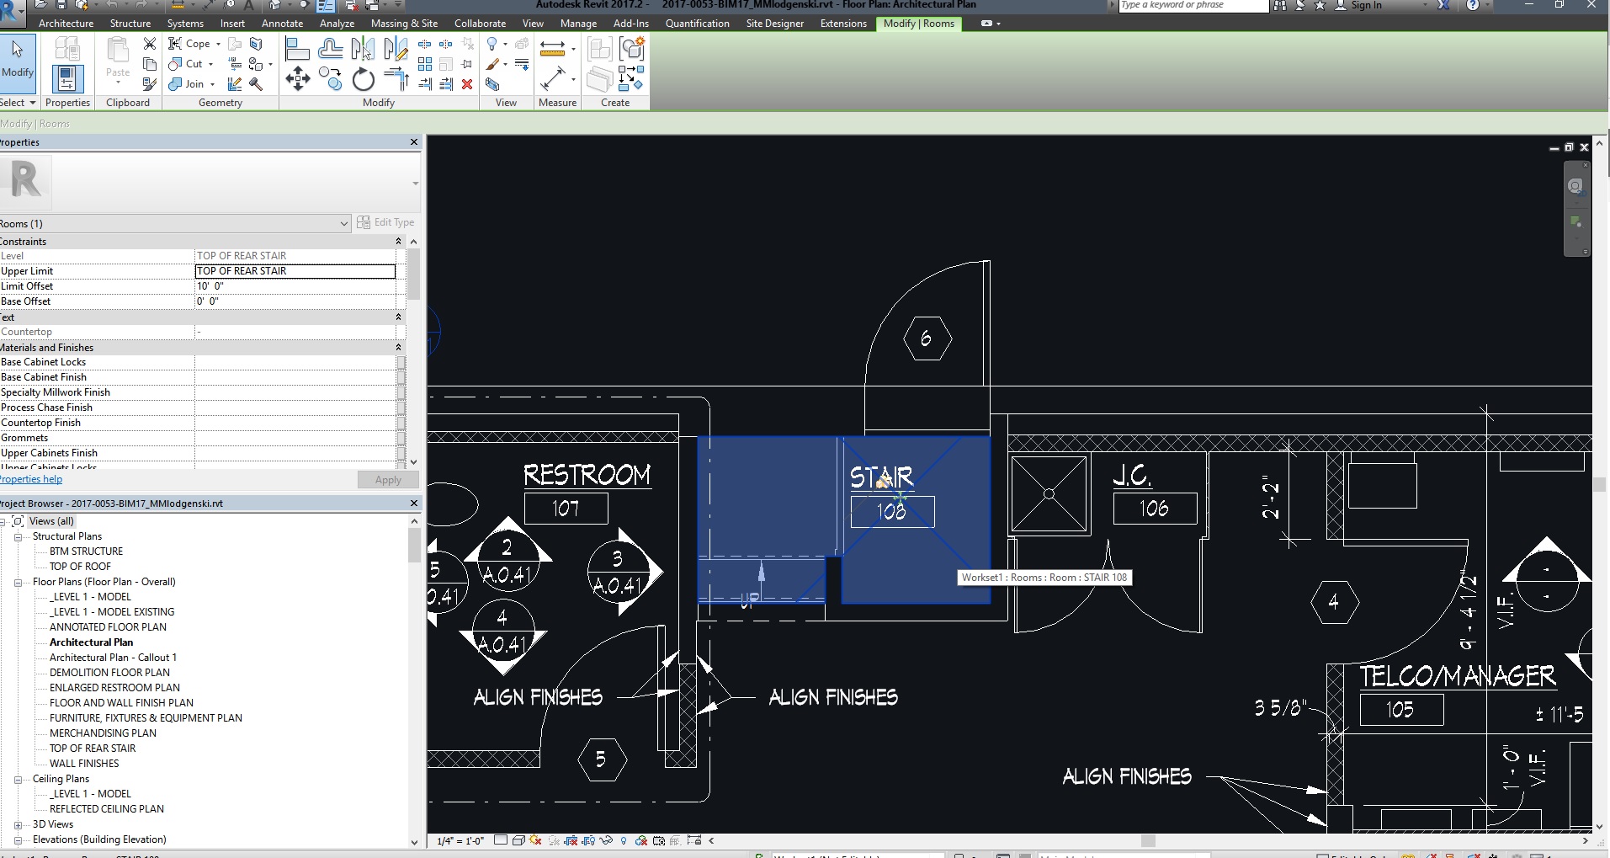Viewport: 1610px width, 858px height.
Task: Open the Quantification ribbon tab
Action: coord(697,24)
